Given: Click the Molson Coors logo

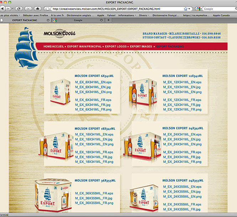Looking at the screenshot, I should pyautogui.click(x=59, y=34).
